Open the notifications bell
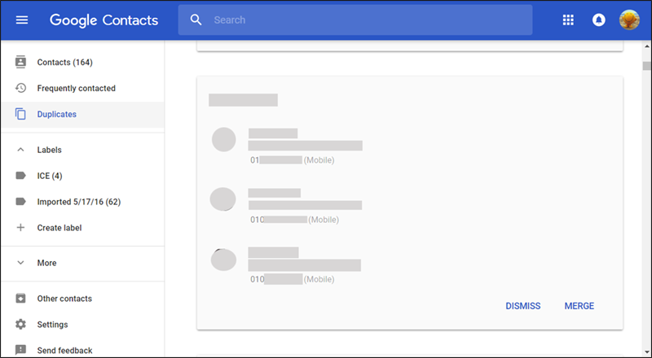Image resolution: width=652 pixels, height=358 pixels. coord(599,20)
